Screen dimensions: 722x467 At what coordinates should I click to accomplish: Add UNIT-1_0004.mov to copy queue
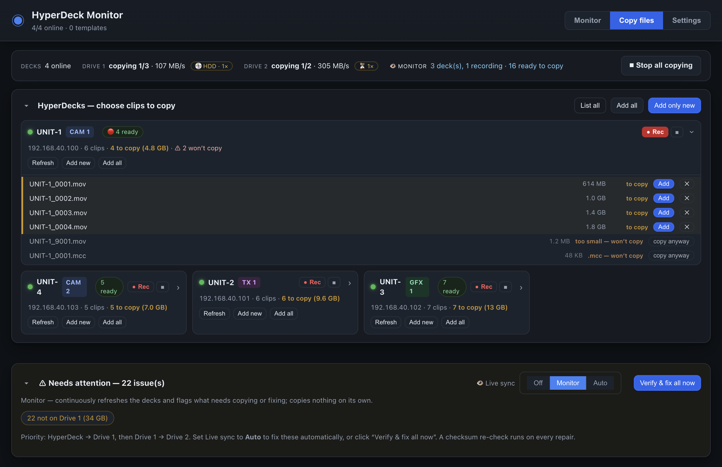point(663,227)
